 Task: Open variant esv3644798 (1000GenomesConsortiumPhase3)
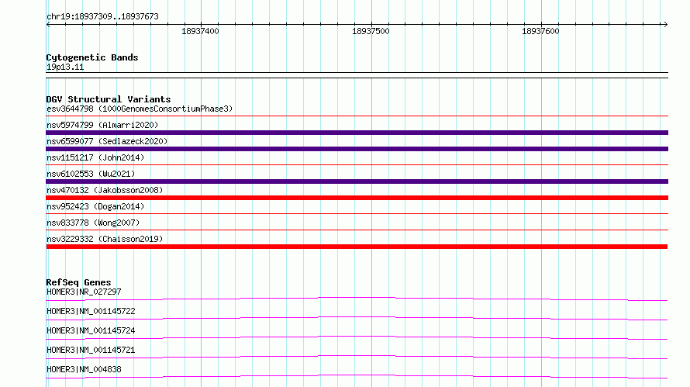click(140, 109)
